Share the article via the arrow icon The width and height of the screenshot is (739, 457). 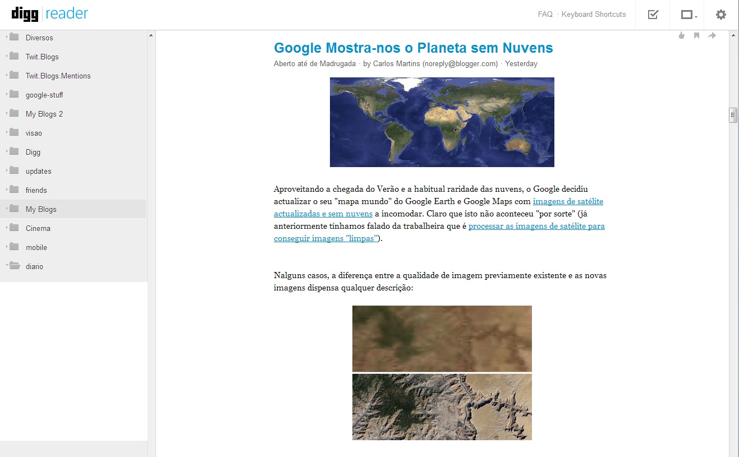[x=712, y=35]
